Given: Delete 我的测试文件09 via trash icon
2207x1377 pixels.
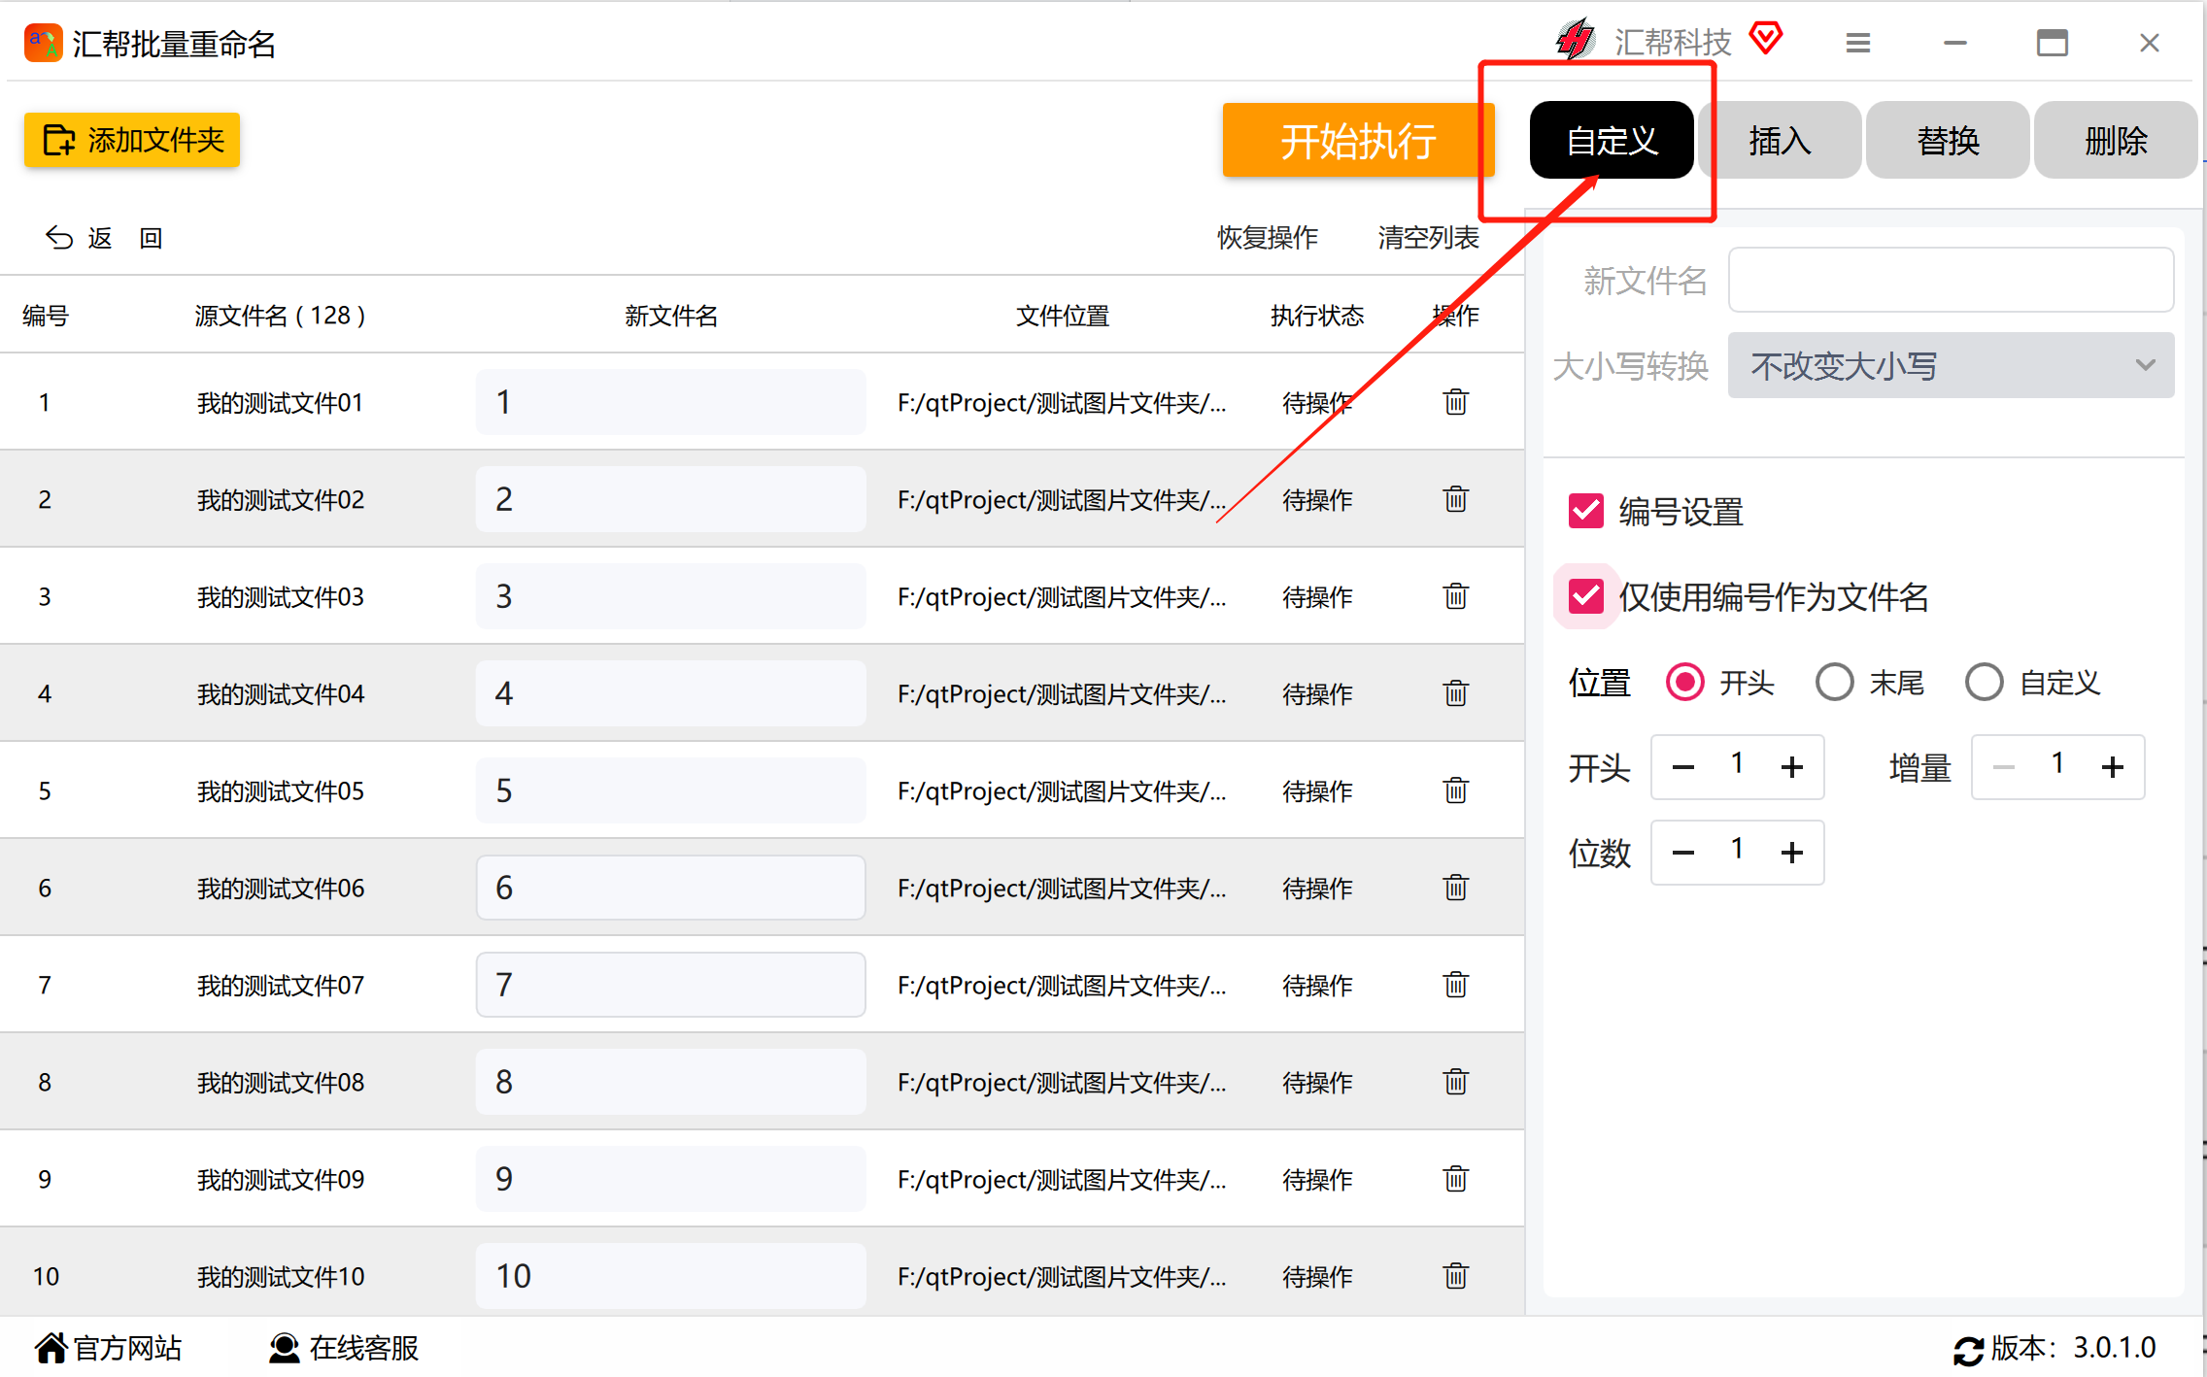Looking at the screenshot, I should point(1455,1179).
